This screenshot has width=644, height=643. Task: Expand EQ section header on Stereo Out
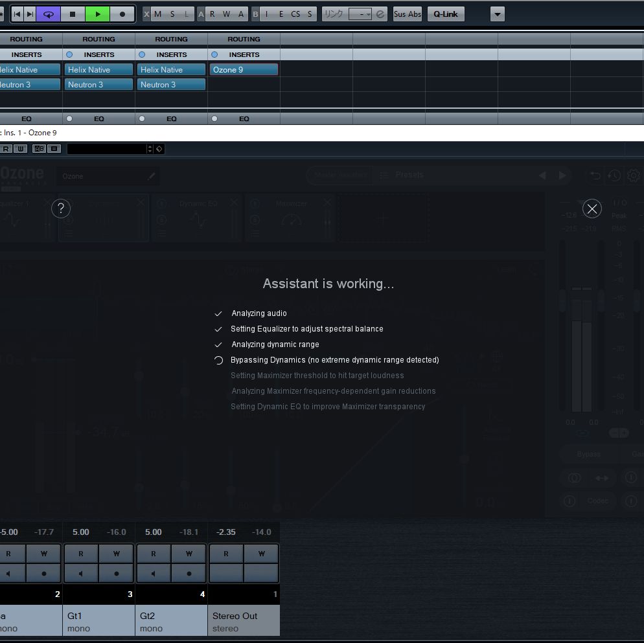tap(244, 118)
